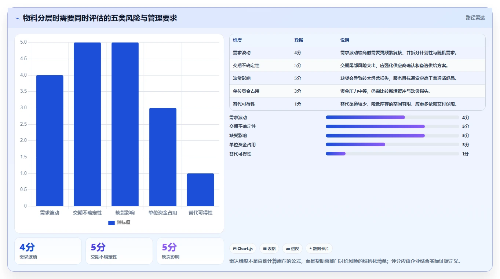Click the 替代可得性 x-axis label under the chart

tap(201, 213)
